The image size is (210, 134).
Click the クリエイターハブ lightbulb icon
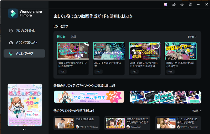click(11, 53)
